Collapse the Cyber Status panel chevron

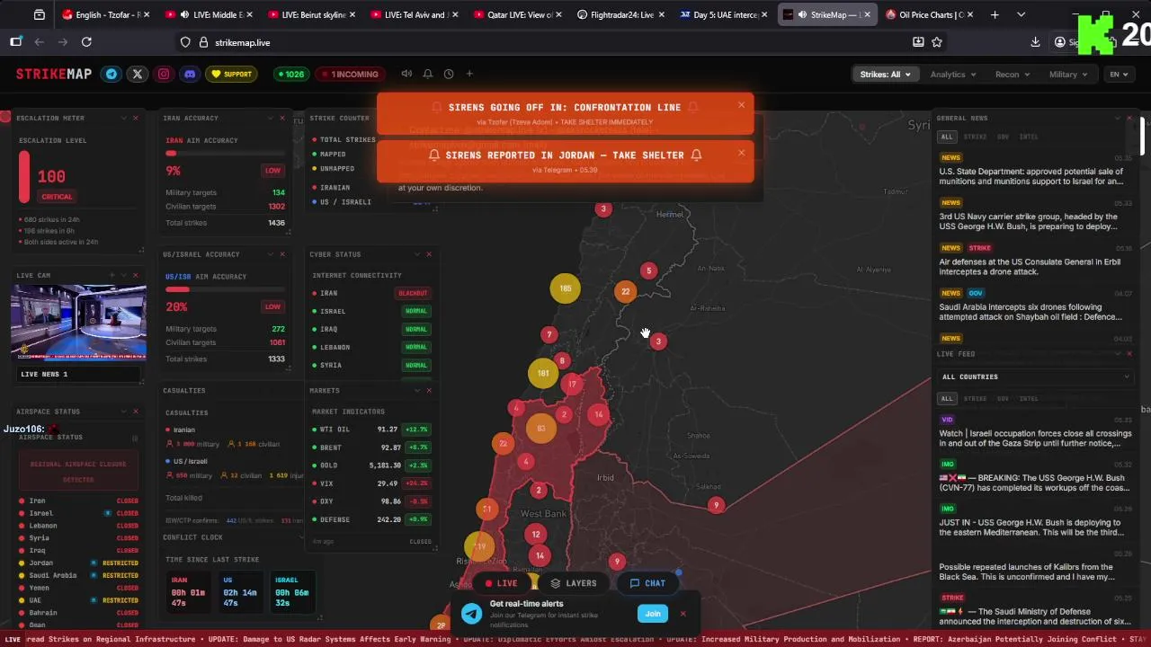tap(416, 254)
